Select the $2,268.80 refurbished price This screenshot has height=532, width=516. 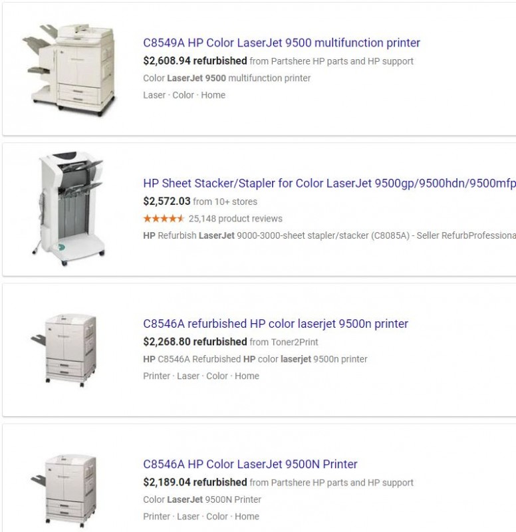click(195, 342)
